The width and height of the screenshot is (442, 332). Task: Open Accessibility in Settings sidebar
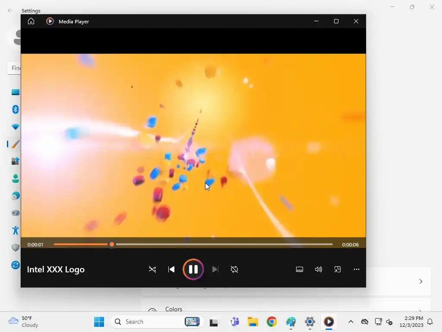tap(15, 230)
